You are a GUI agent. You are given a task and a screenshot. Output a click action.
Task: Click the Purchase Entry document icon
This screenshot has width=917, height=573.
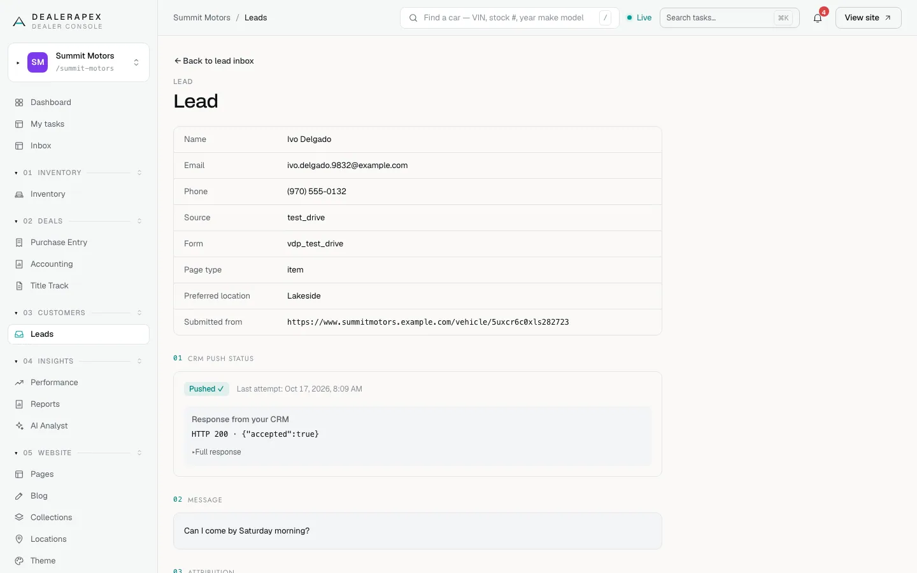pos(19,243)
